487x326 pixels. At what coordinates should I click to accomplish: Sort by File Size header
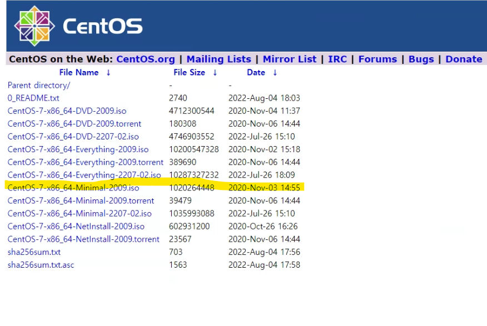point(189,73)
